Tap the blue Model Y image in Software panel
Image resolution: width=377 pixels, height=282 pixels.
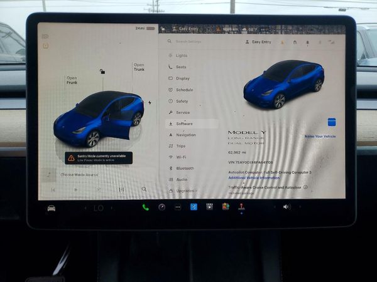tap(284, 84)
